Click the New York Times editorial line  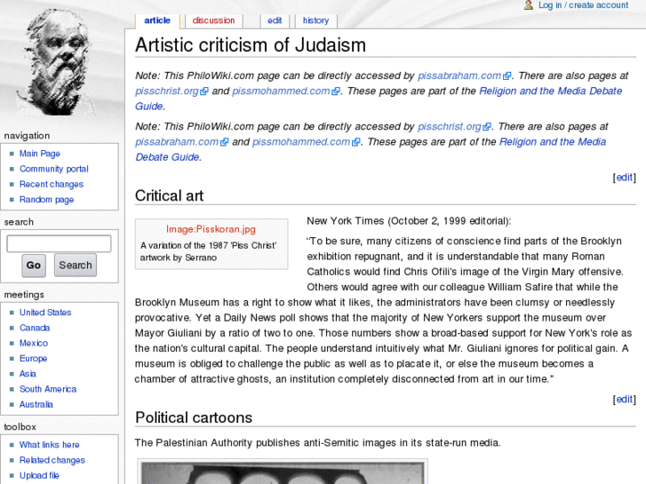(x=409, y=221)
